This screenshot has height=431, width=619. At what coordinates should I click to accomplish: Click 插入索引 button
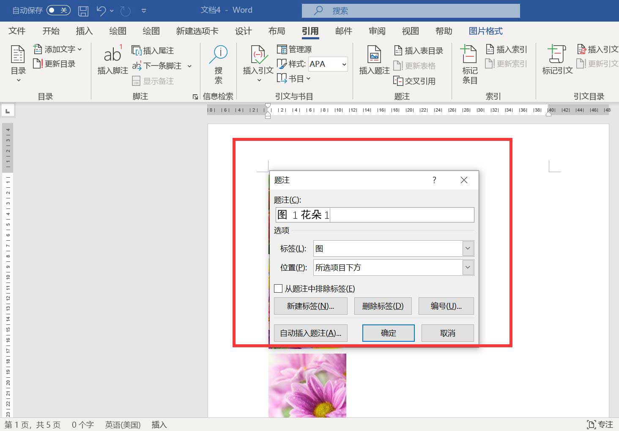tap(506, 49)
